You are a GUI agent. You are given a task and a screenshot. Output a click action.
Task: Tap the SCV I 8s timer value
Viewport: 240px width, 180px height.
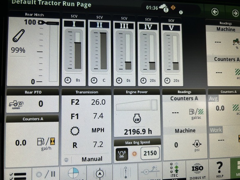pos(78,80)
